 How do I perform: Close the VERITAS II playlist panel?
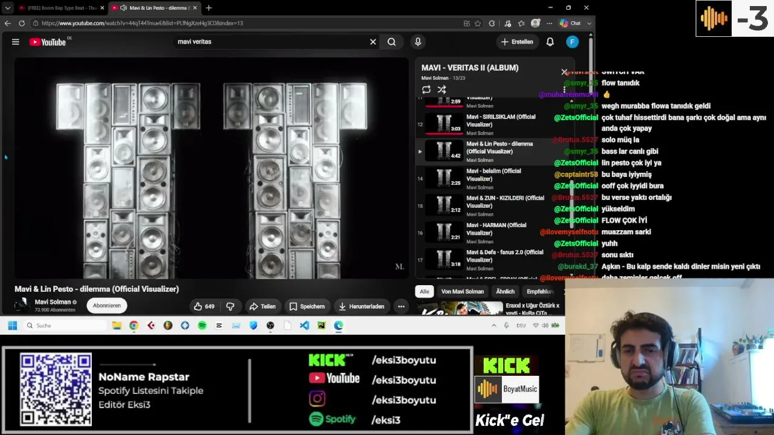click(x=564, y=72)
